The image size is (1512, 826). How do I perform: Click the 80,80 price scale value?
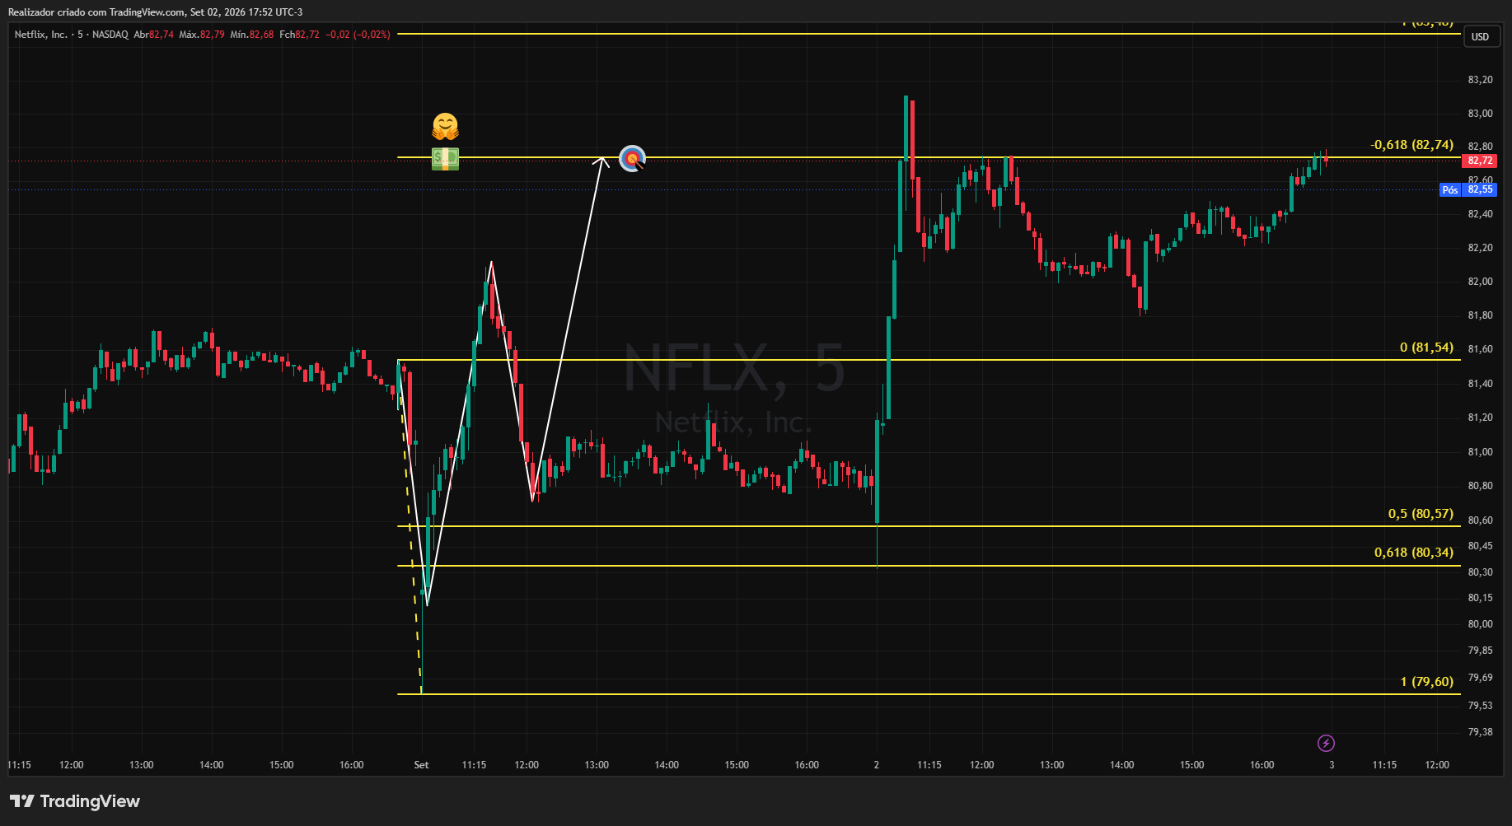click(1480, 486)
